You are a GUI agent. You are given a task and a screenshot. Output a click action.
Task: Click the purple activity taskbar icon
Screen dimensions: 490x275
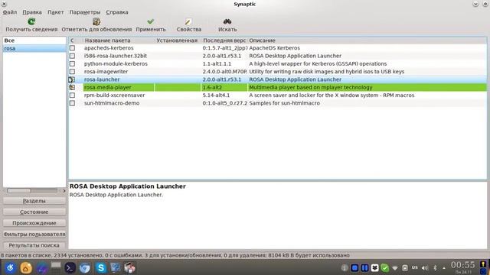tap(42, 268)
